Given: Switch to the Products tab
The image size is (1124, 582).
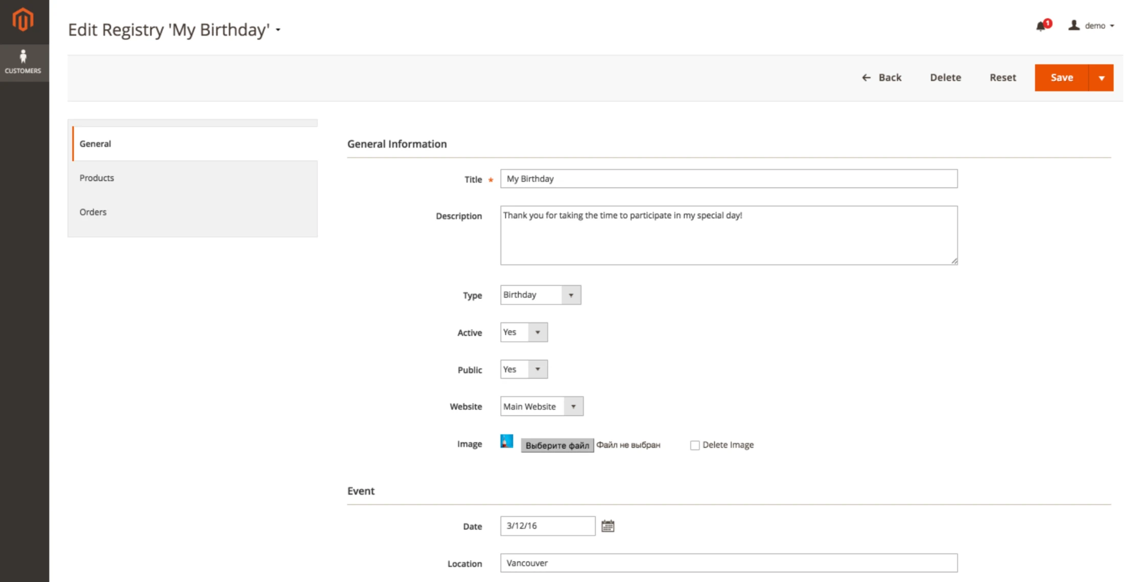Looking at the screenshot, I should point(97,178).
